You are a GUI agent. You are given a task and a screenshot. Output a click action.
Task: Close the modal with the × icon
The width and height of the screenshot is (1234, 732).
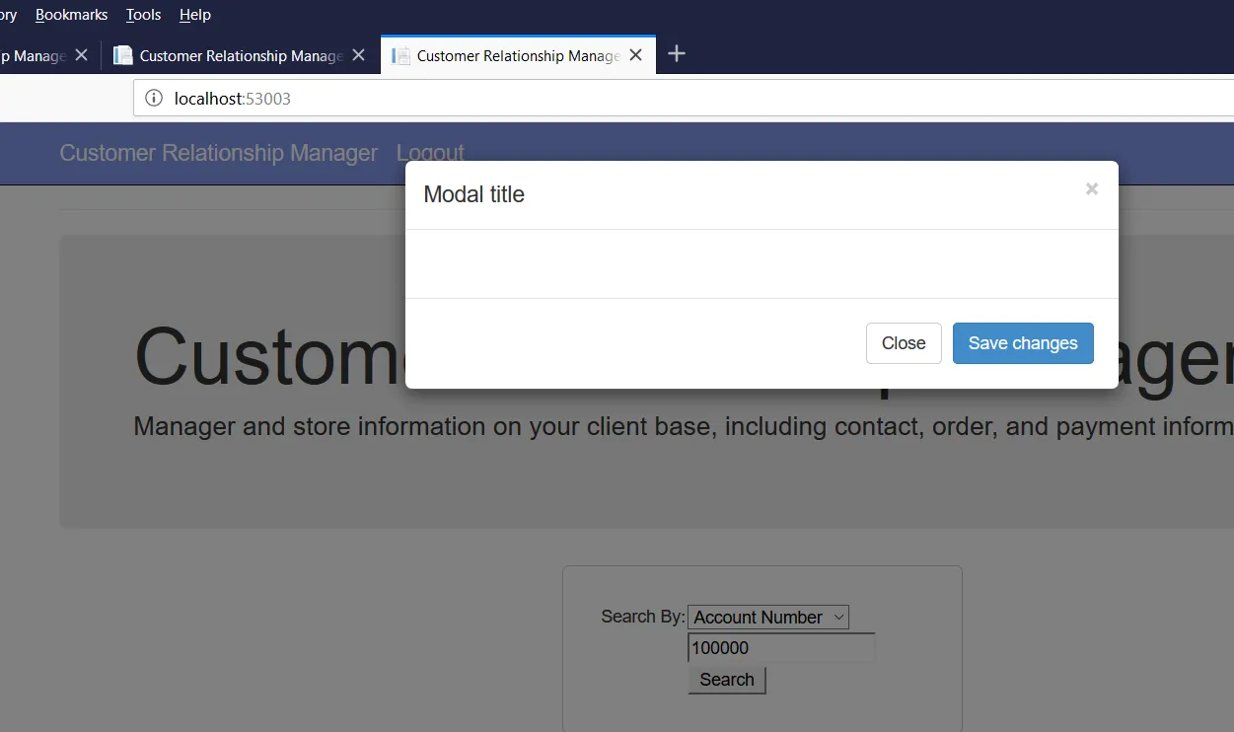click(1091, 189)
